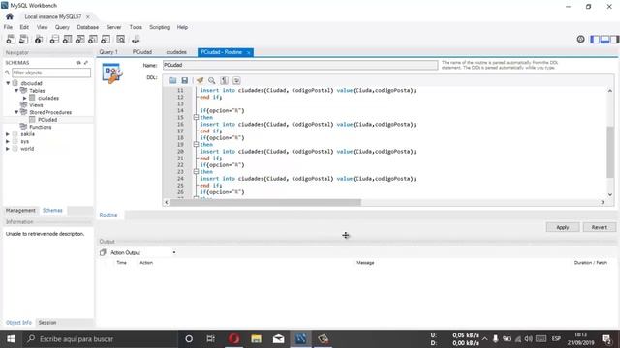620x348 pixels.
Task: Click the horizontal scrollbar thumb of DDL editor
Action: [265, 202]
